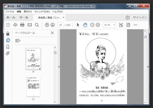Send file by email envelope icon
Image resolution: width=153 pixels, height=108 pixels.
coord(30,25)
